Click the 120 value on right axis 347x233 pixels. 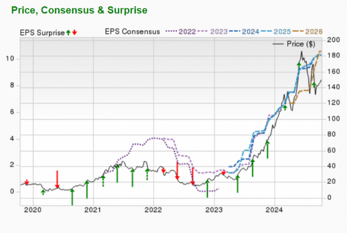334,103
